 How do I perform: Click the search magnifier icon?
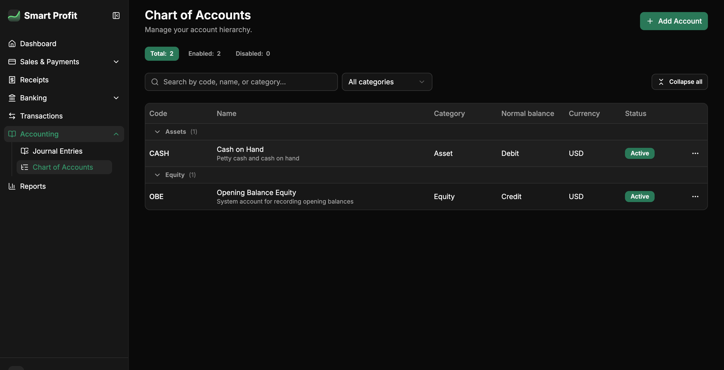[x=155, y=82]
